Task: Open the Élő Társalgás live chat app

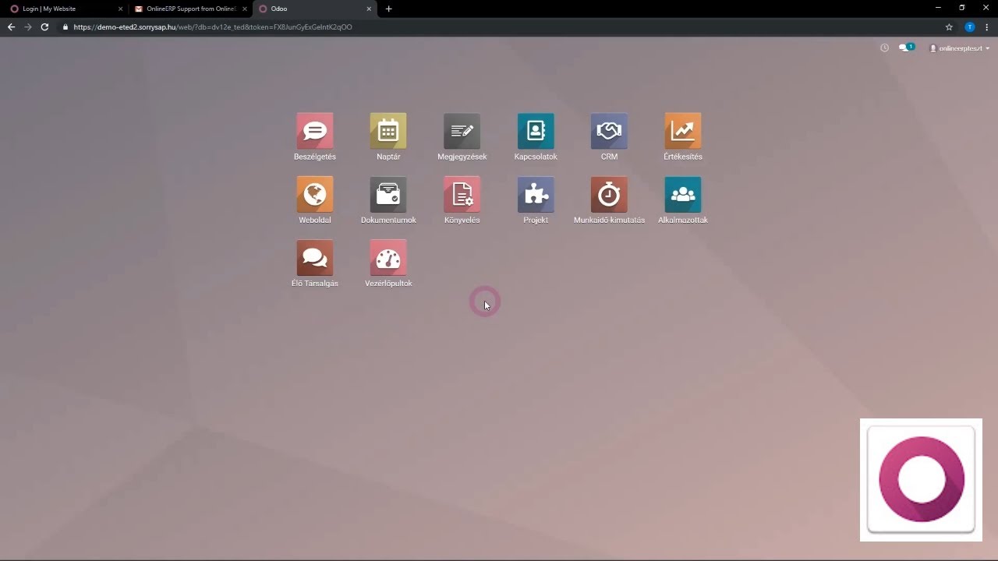Action: click(315, 258)
